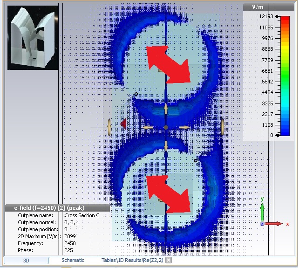Close the Re(Z2,2) results tab

(x=169, y=260)
